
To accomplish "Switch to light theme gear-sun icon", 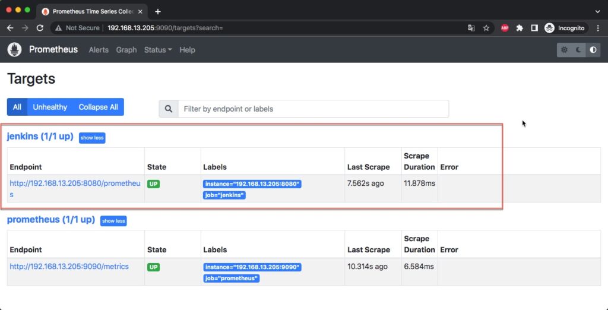I will (x=564, y=50).
